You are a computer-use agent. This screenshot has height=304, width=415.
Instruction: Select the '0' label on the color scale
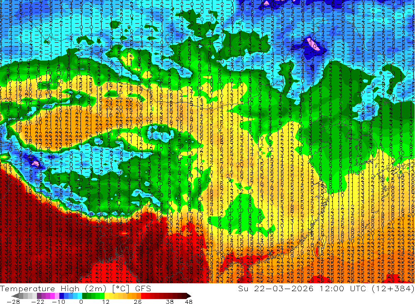coord(81,302)
